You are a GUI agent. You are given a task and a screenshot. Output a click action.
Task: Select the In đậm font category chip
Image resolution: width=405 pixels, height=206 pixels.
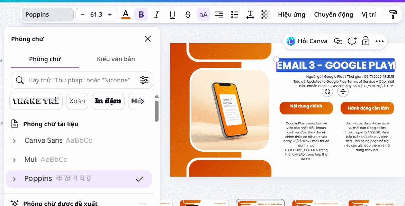[108, 101]
